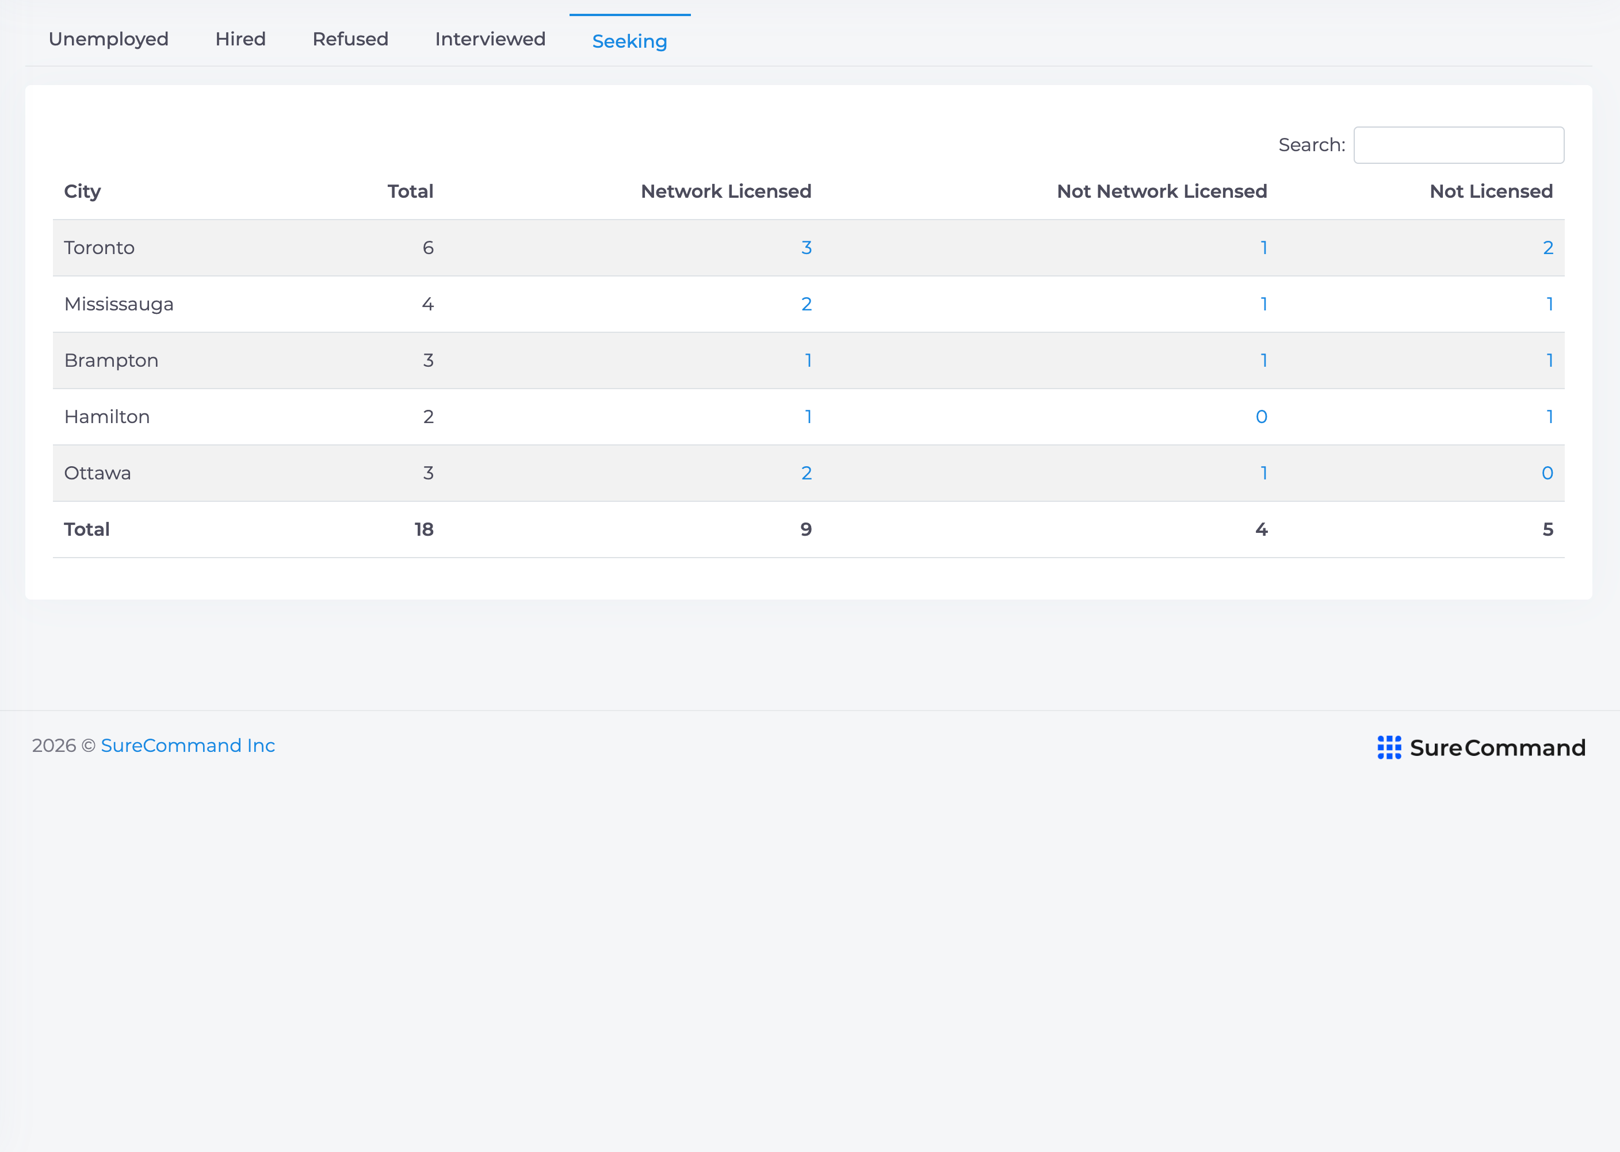Click the Not Network Licensed total 4
This screenshot has height=1152, width=1620.
1262,530
